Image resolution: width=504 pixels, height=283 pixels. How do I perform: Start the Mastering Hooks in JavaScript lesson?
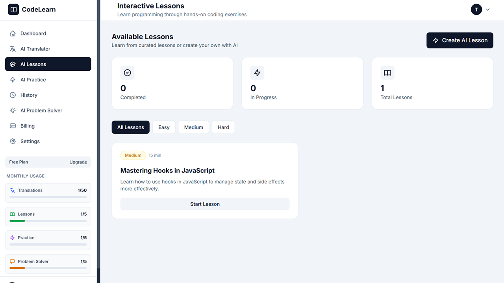(x=205, y=204)
